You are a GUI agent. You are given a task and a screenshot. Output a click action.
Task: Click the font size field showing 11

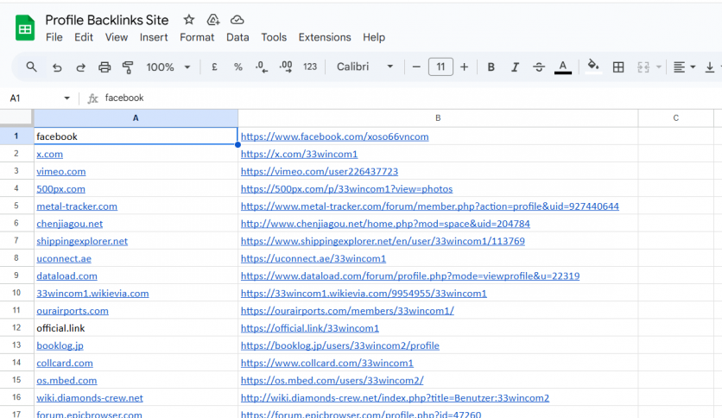tap(440, 66)
